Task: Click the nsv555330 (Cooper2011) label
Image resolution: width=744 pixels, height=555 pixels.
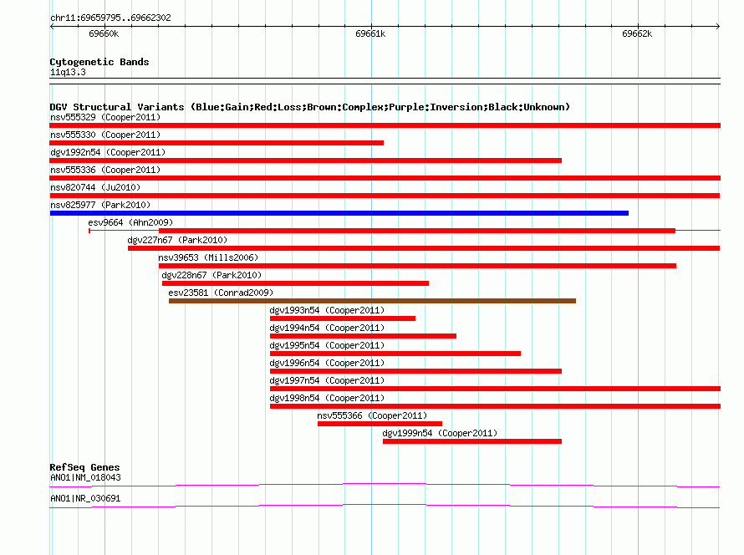Action: tap(105, 135)
